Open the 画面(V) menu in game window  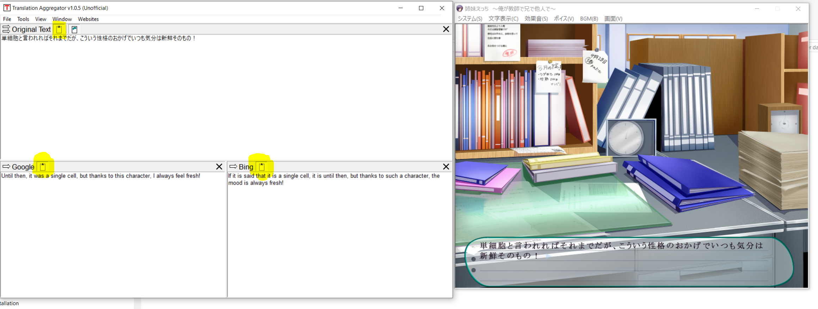pos(613,19)
